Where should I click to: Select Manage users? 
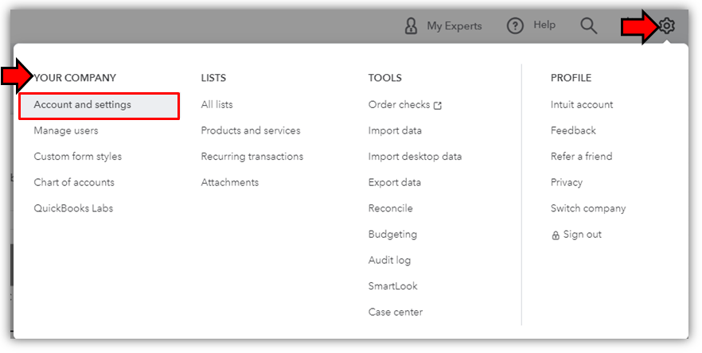66,130
